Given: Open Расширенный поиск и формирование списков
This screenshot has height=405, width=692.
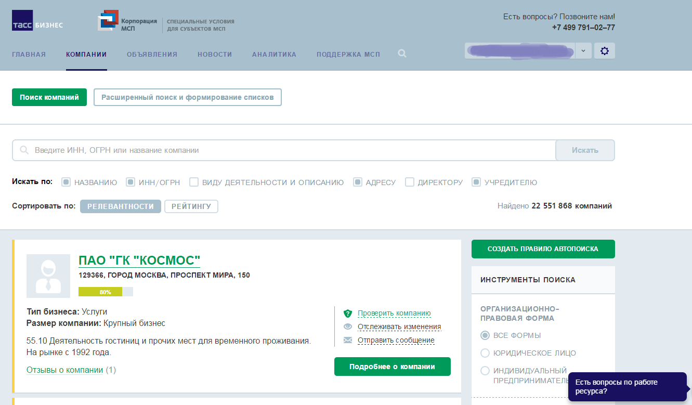Looking at the screenshot, I should [x=188, y=97].
